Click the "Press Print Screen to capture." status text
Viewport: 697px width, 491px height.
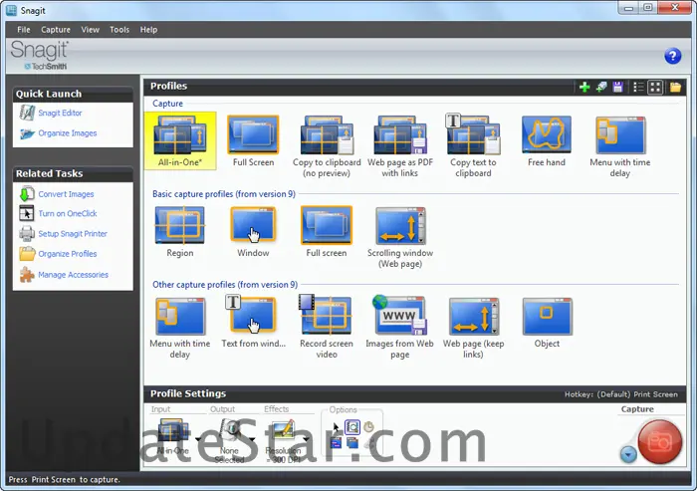(x=65, y=479)
